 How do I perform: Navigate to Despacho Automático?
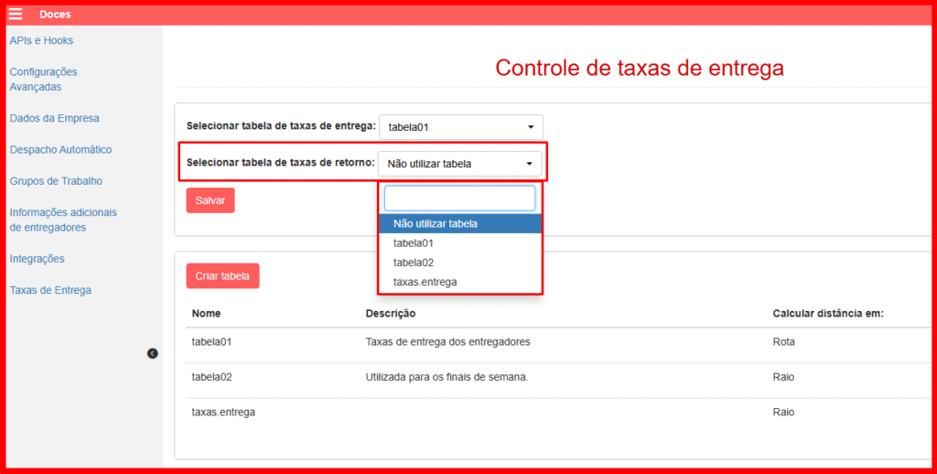[60, 149]
